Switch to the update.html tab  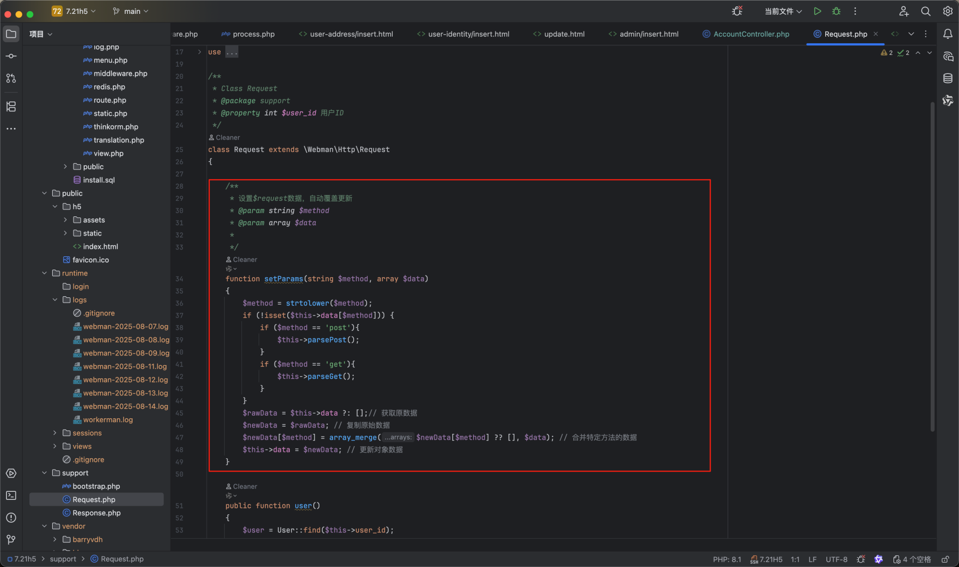point(559,34)
